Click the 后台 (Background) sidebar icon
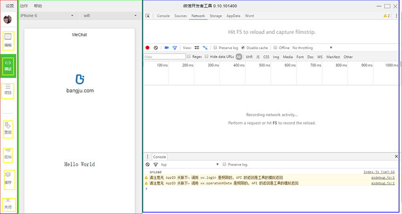Screen dimensions: 402x214 click(8, 153)
